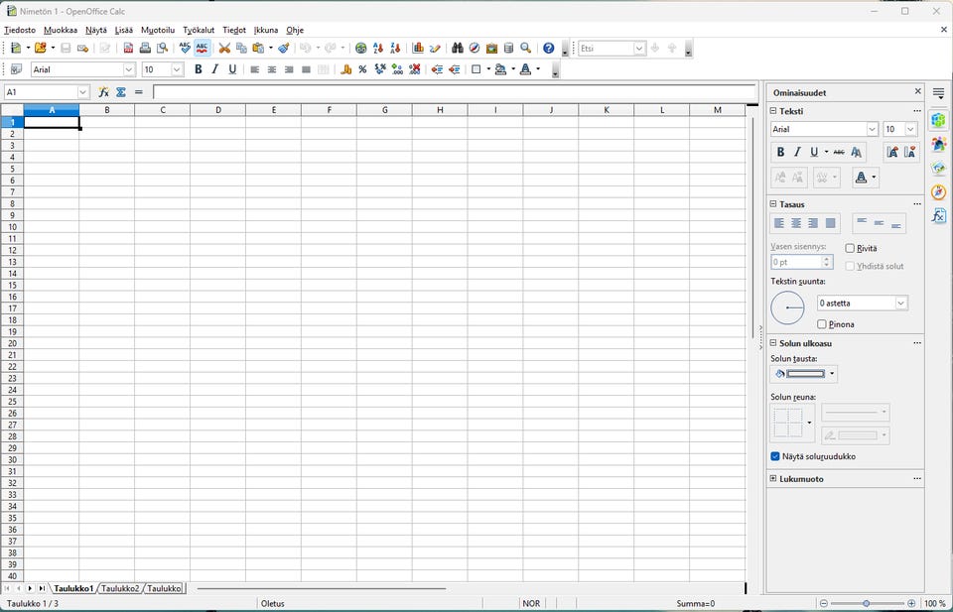This screenshot has width=953, height=612.
Task: Switch to Taulukko2 sheet tab
Action: (x=120, y=588)
